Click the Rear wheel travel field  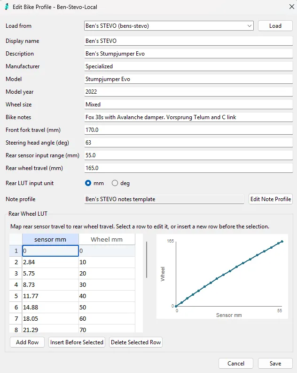pos(188,168)
